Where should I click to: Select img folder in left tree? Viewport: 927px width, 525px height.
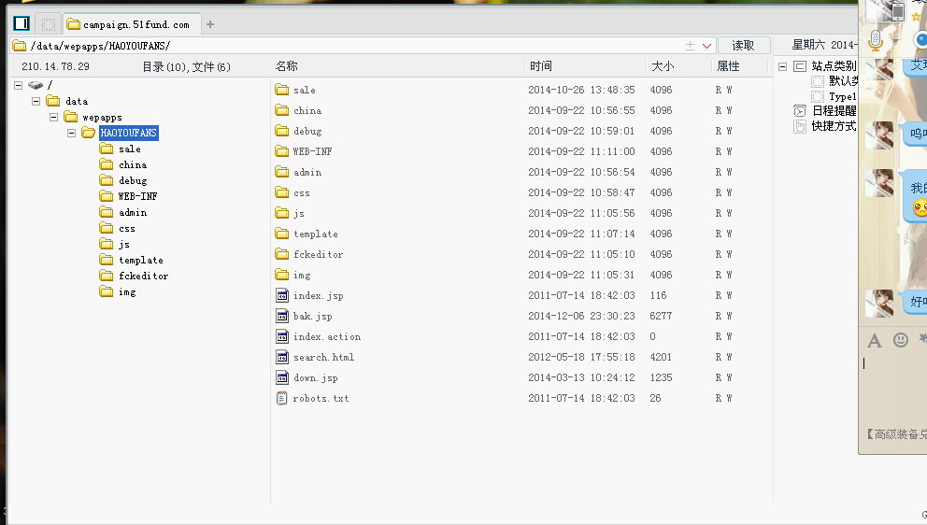click(127, 292)
